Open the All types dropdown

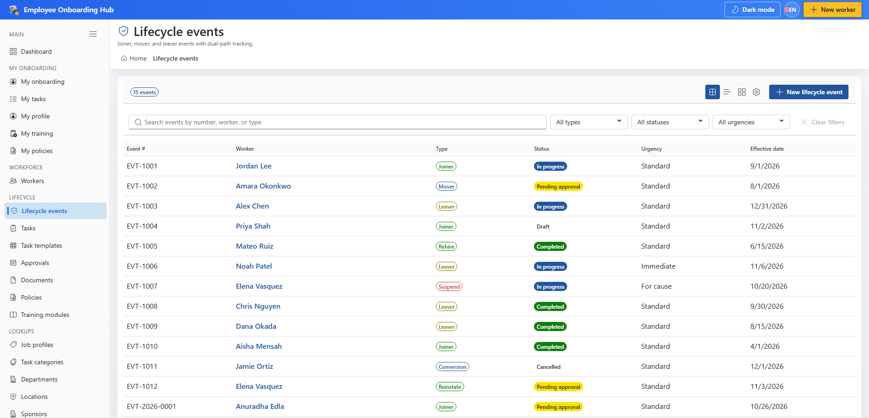click(x=589, y=122)
